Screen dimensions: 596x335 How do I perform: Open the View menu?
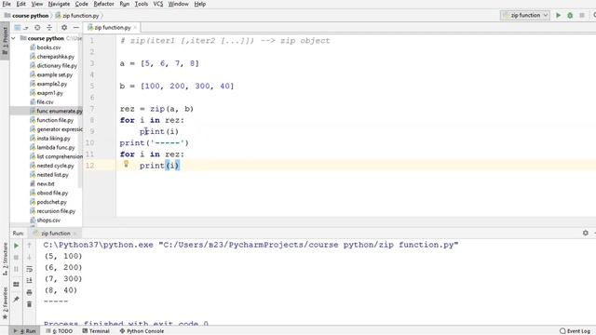(37, 4)
